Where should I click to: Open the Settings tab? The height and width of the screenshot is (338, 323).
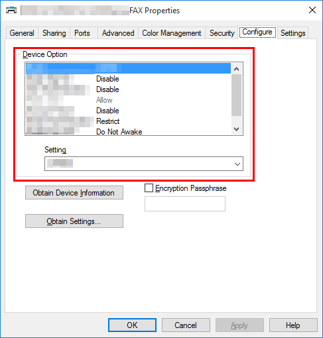[x=293, y=33]
